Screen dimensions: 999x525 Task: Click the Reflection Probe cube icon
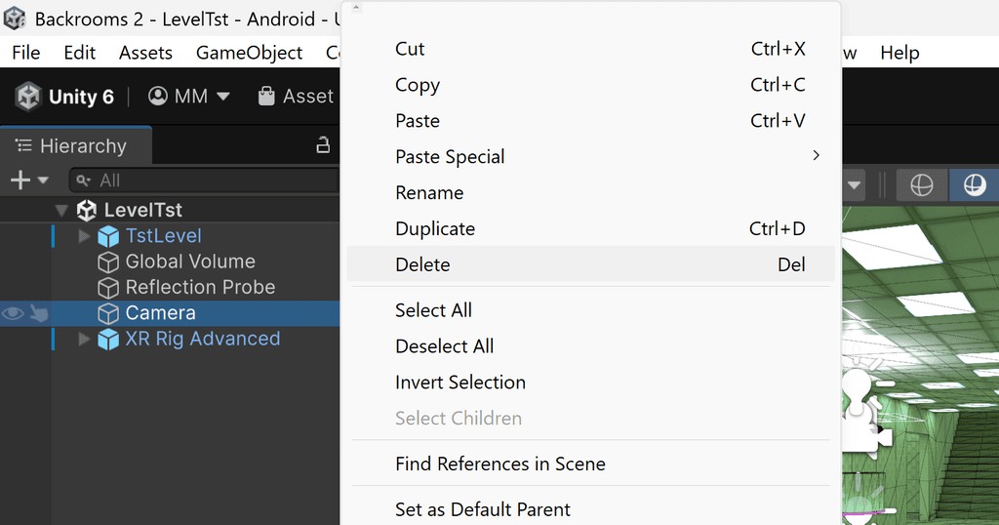pyautogui.click(x=108, y=288)
